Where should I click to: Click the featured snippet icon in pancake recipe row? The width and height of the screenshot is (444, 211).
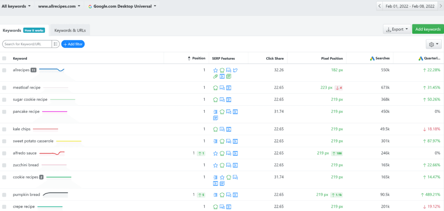click(215, 112)
